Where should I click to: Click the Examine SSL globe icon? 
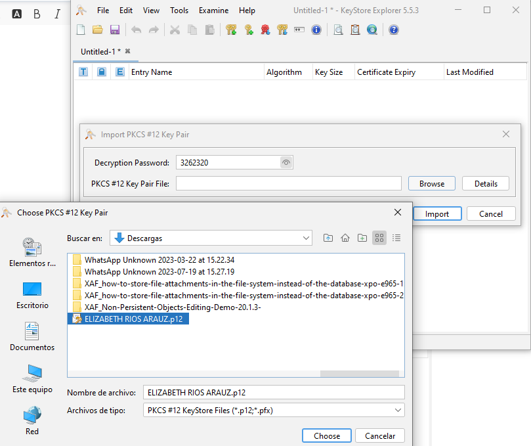(372, 30)
